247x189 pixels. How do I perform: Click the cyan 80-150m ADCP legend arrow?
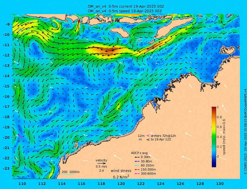137,165
